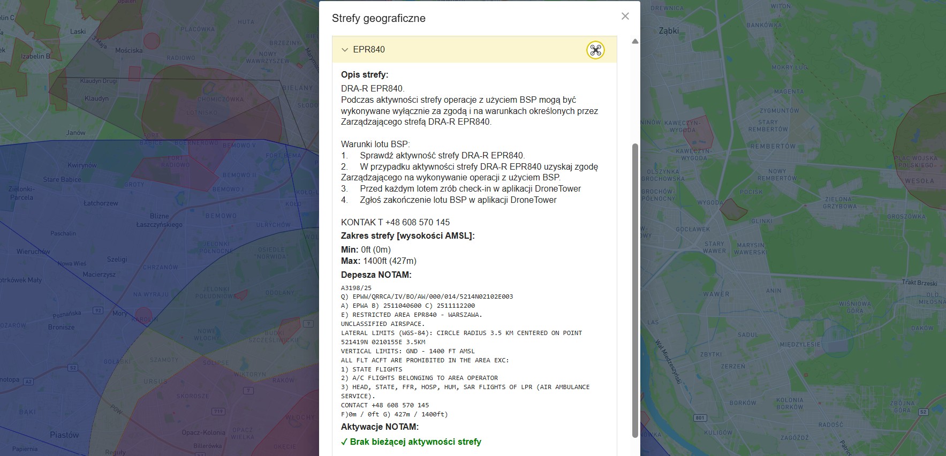Click road 92 shield near Mory
This screenshot has width=946, height=456.
click(x=98, y=310)
